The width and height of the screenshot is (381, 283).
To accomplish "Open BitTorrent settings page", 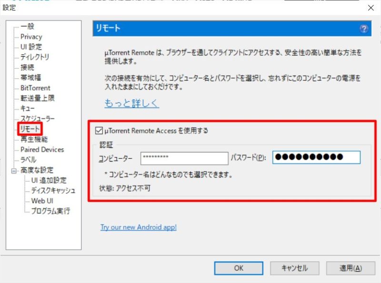I will click(x=35, y=88).
